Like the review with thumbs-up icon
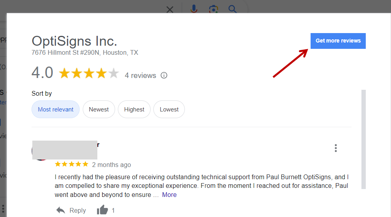 102,210
